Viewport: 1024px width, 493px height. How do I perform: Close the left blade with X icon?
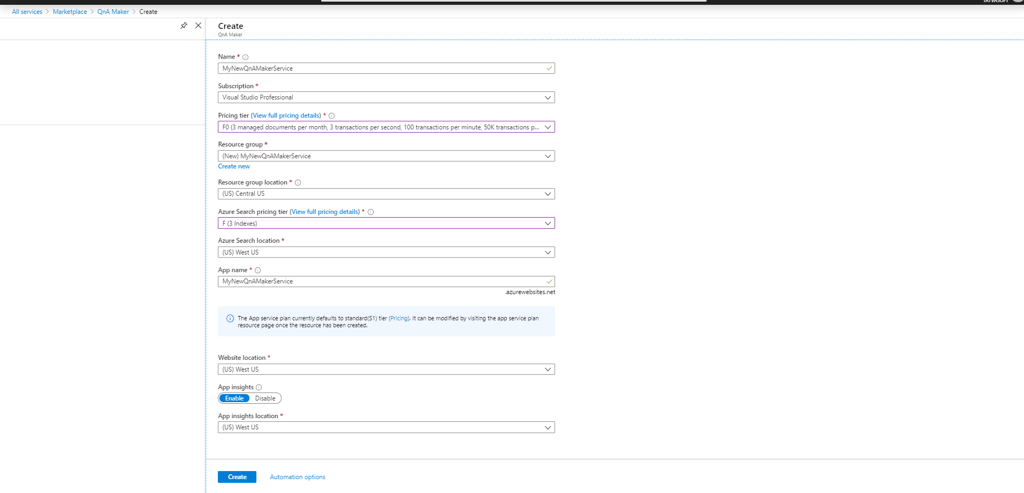point(198,26)
